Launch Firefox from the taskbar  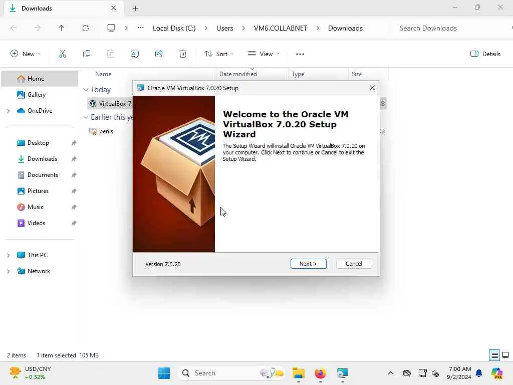(x=320, y=373)
